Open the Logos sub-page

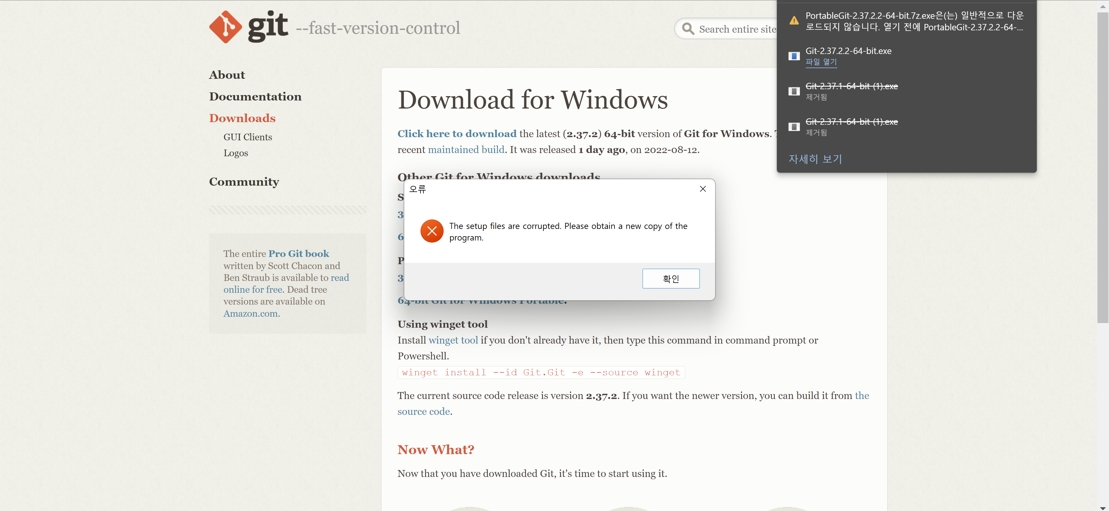[x=235, y=153]
